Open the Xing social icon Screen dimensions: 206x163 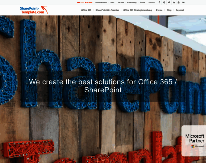164,2
